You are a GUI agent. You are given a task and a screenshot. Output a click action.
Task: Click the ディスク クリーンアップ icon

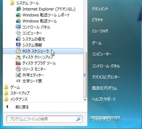click(x=18, y=57)
